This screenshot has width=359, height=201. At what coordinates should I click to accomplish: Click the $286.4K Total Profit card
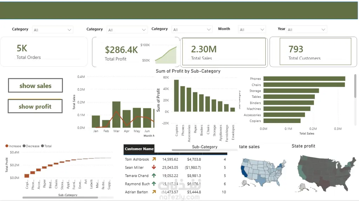tap(136, 52)
